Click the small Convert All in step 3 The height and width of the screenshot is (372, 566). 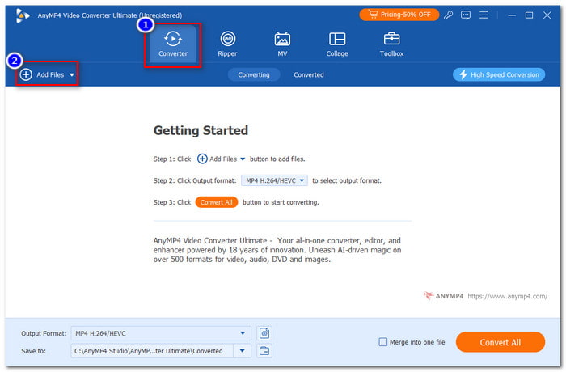[x=217, y=202]
